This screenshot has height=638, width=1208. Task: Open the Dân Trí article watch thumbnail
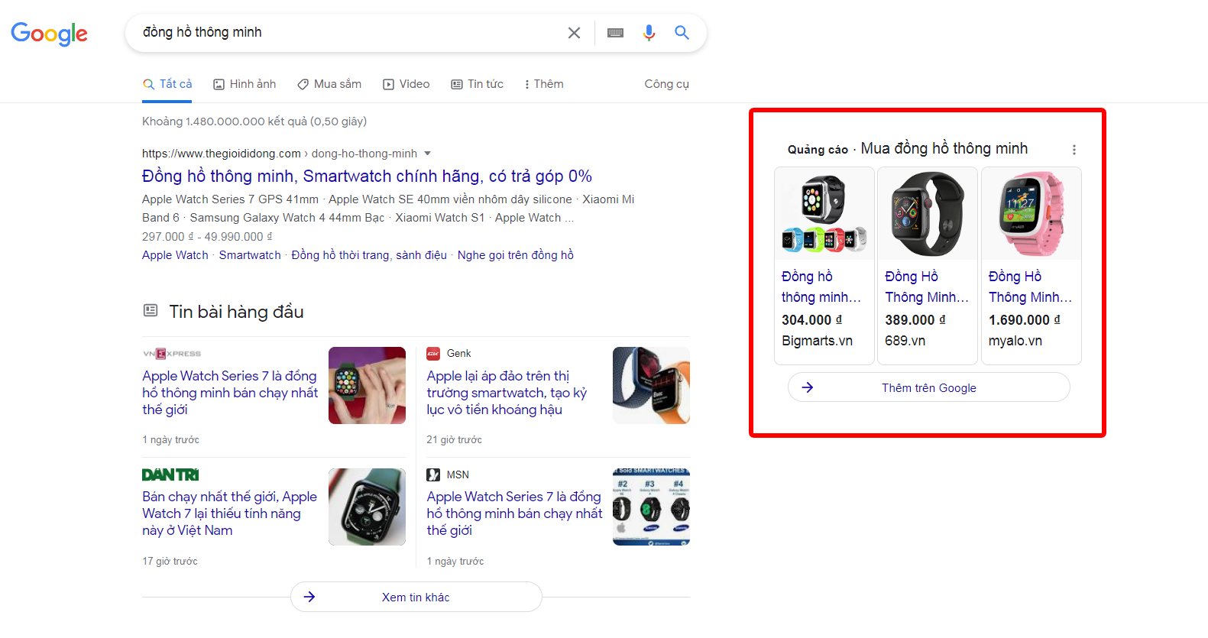pyautogui.click(x=367, y=507)
